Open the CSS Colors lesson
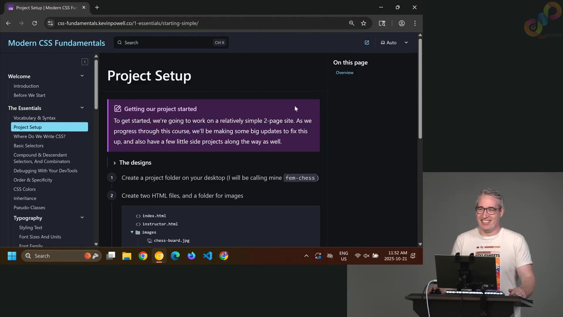 tap(25, 189)
